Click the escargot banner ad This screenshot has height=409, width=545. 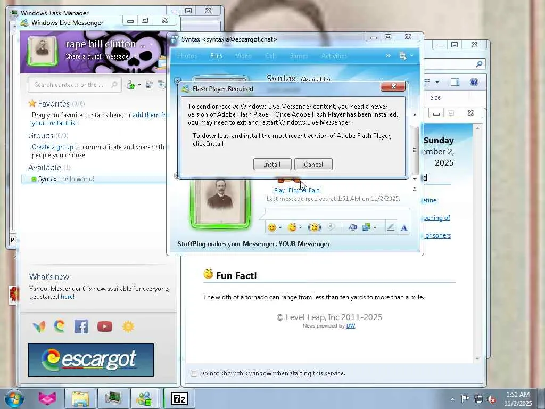tap(90, 360)
